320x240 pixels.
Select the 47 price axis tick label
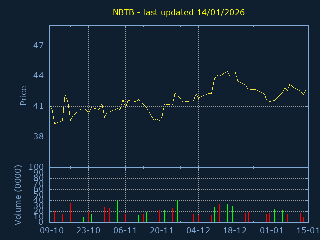pyautogui.click(x=39, y=46)
